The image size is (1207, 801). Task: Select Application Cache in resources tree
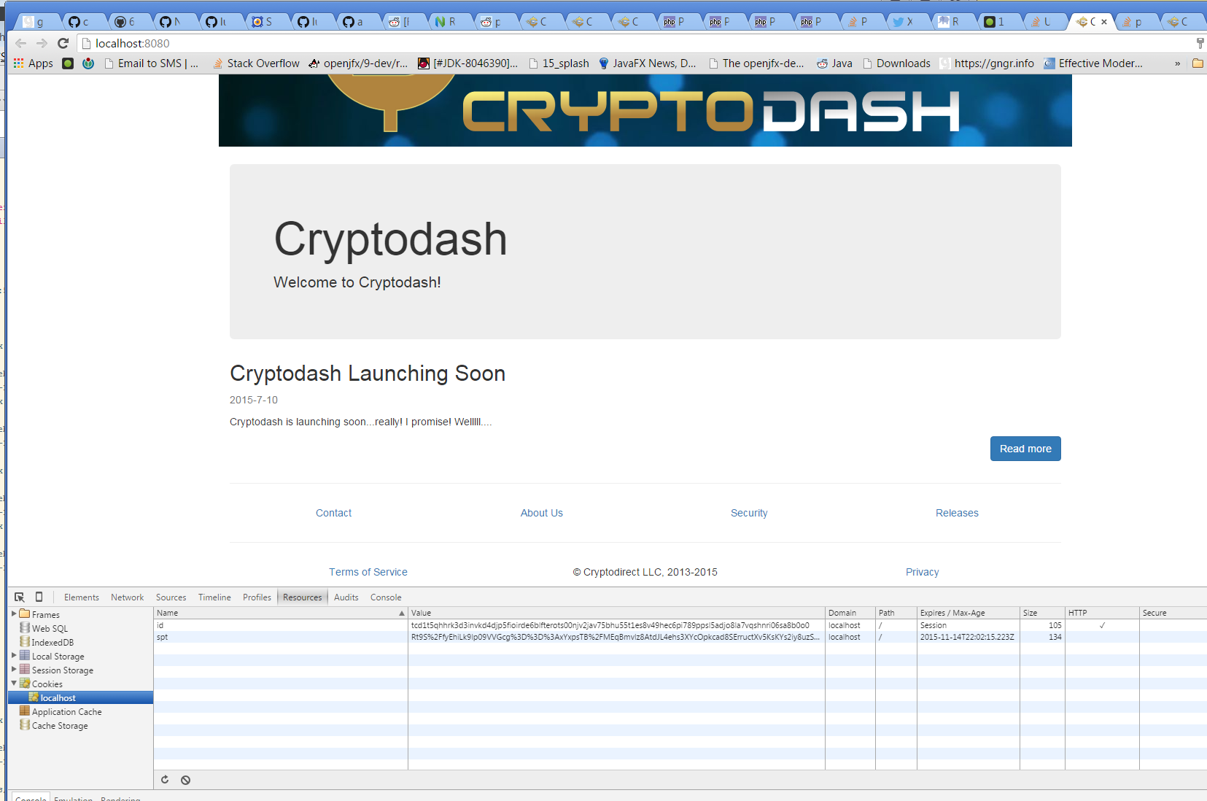click(61, 711)
